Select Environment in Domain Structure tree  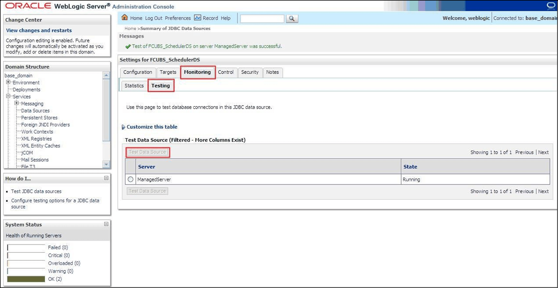tap(26, 83)
